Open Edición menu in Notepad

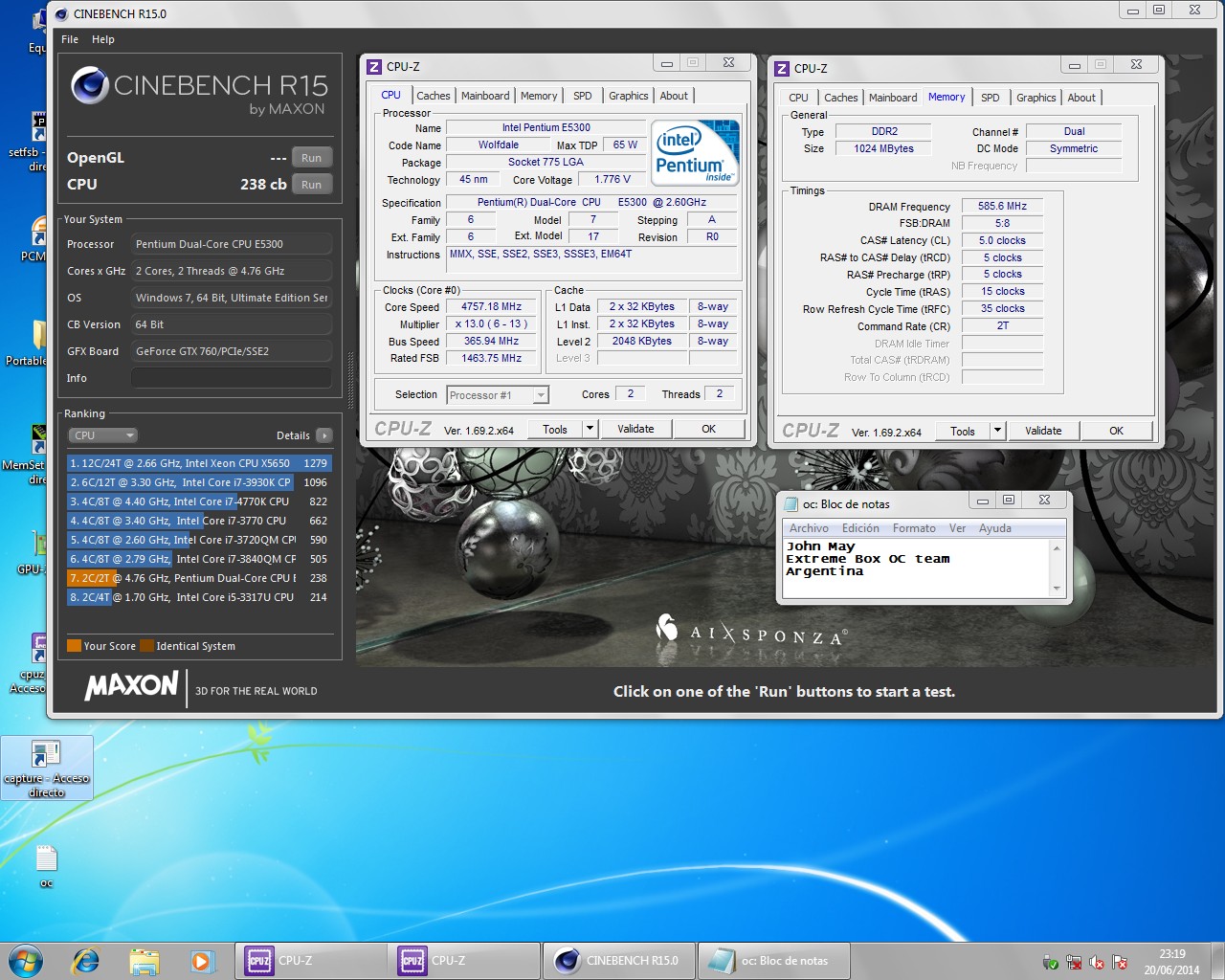coord(860,528)
